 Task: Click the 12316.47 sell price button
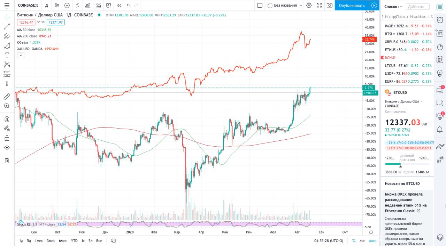click(x=26, y=22)
